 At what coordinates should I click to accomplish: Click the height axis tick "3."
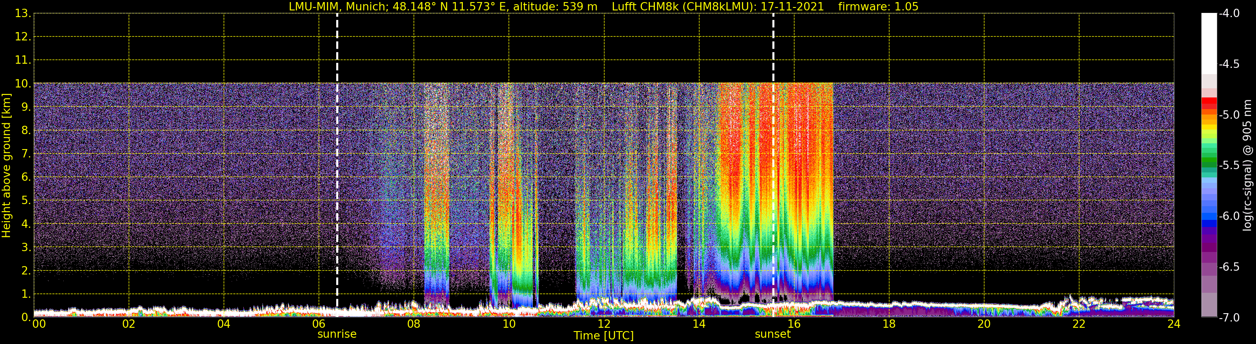26,247
